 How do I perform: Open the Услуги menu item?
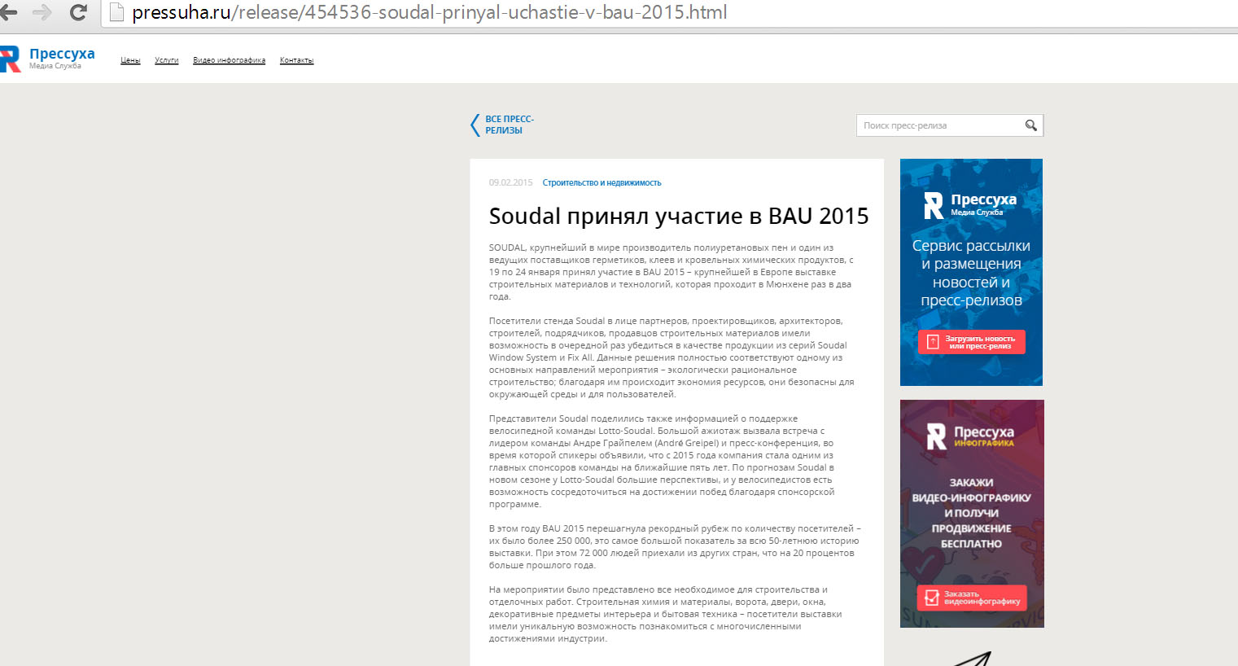pos(166,60)
